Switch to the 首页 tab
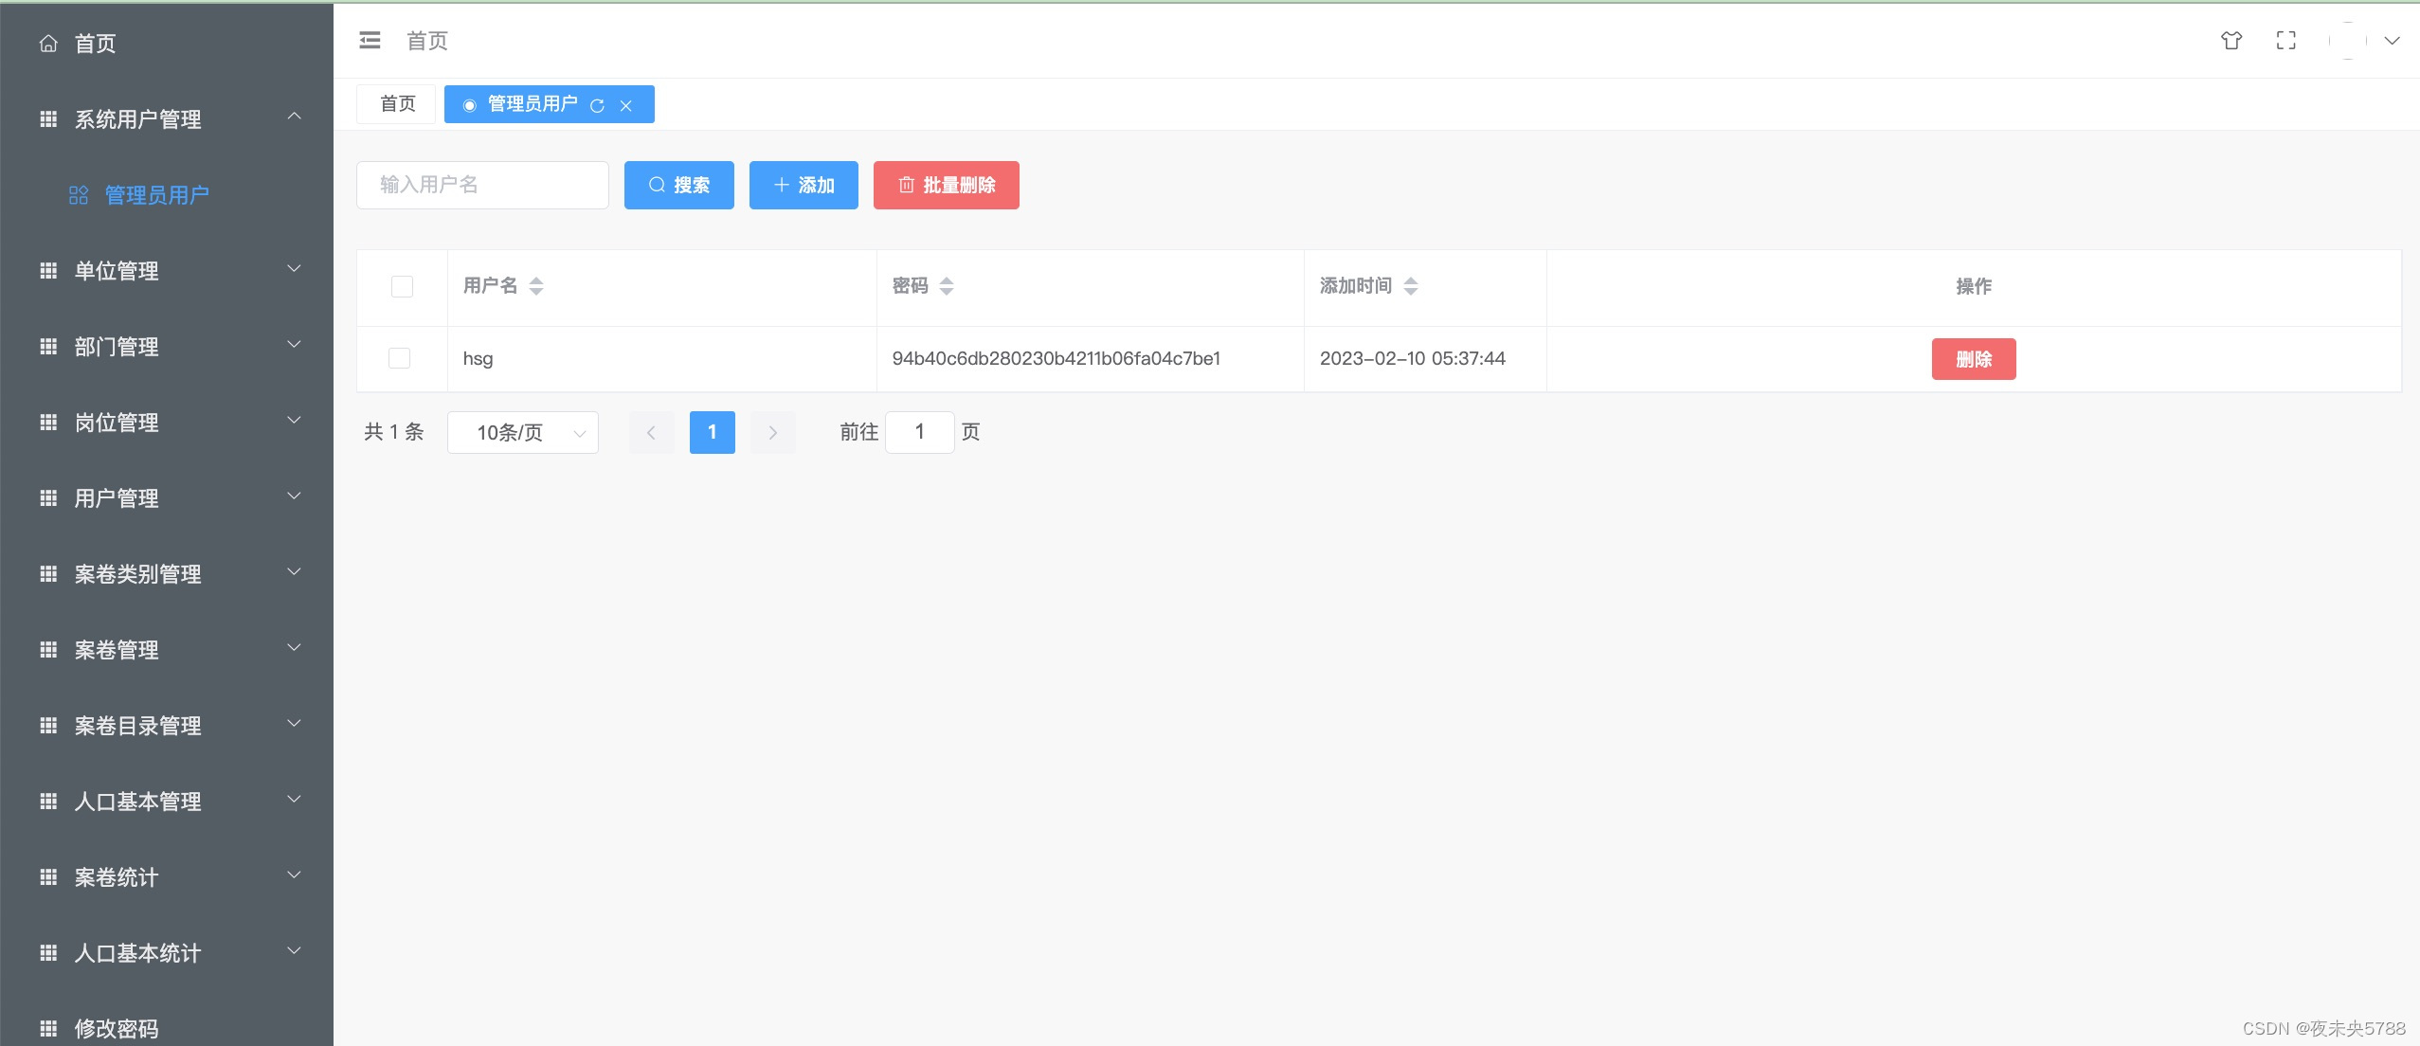 (397, 104)
